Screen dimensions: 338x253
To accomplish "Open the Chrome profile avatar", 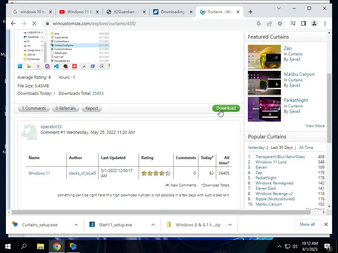I will [314, 23].
